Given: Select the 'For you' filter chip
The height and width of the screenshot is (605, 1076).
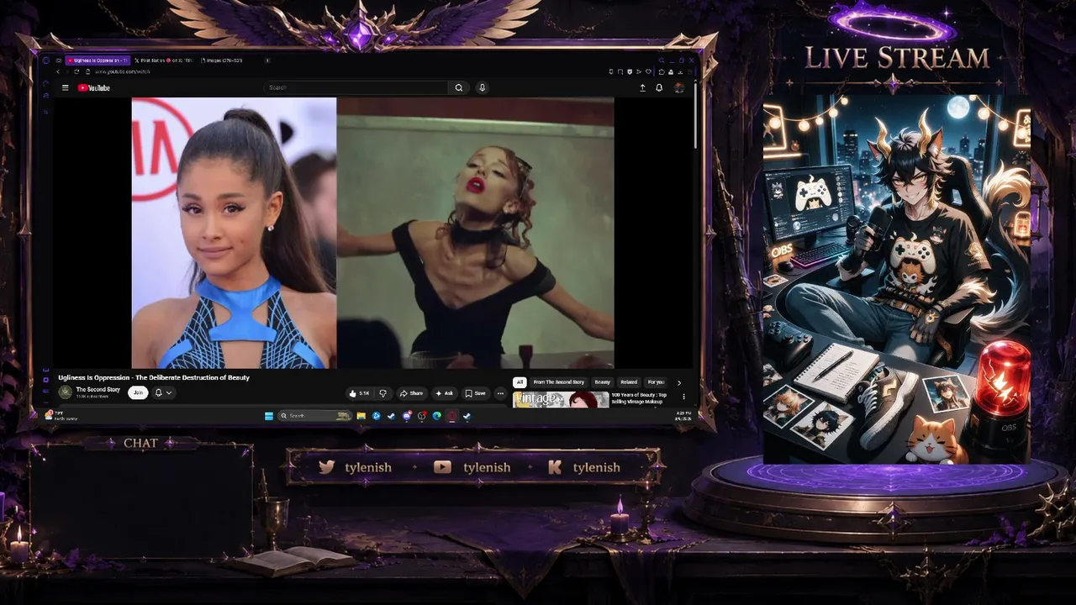Looking at the screenshot, I should 656,382.
